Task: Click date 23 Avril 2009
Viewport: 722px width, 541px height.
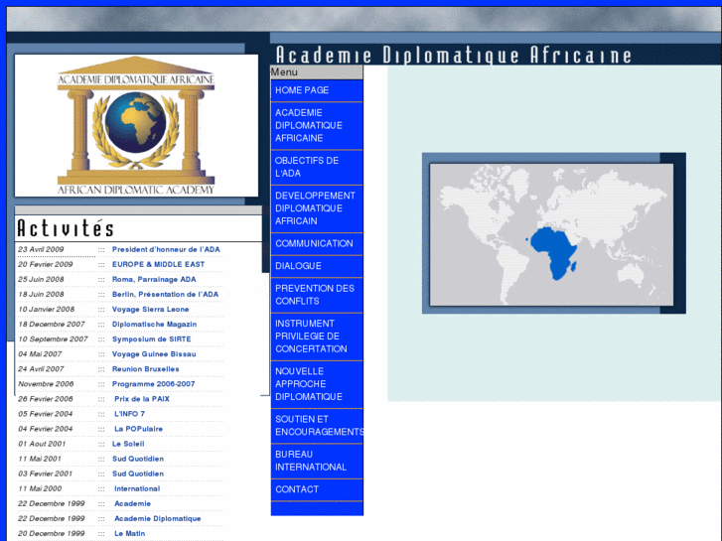Action: (41, 249)
